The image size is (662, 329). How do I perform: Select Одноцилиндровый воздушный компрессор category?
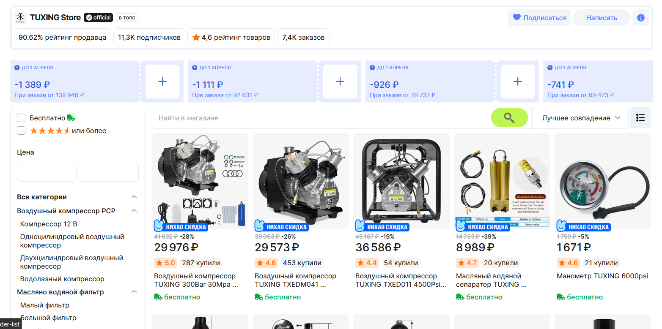(72, 241)
